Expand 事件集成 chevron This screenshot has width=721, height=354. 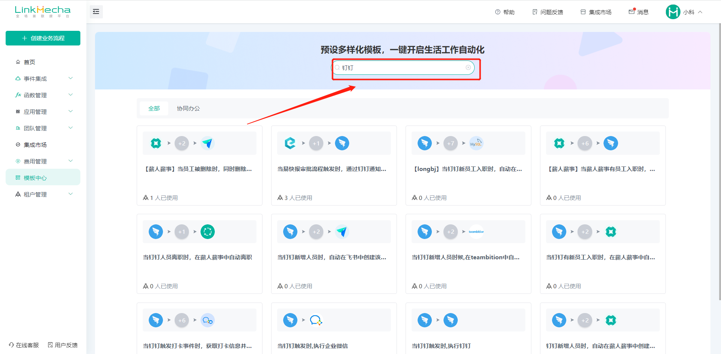[x=70, y=78]
